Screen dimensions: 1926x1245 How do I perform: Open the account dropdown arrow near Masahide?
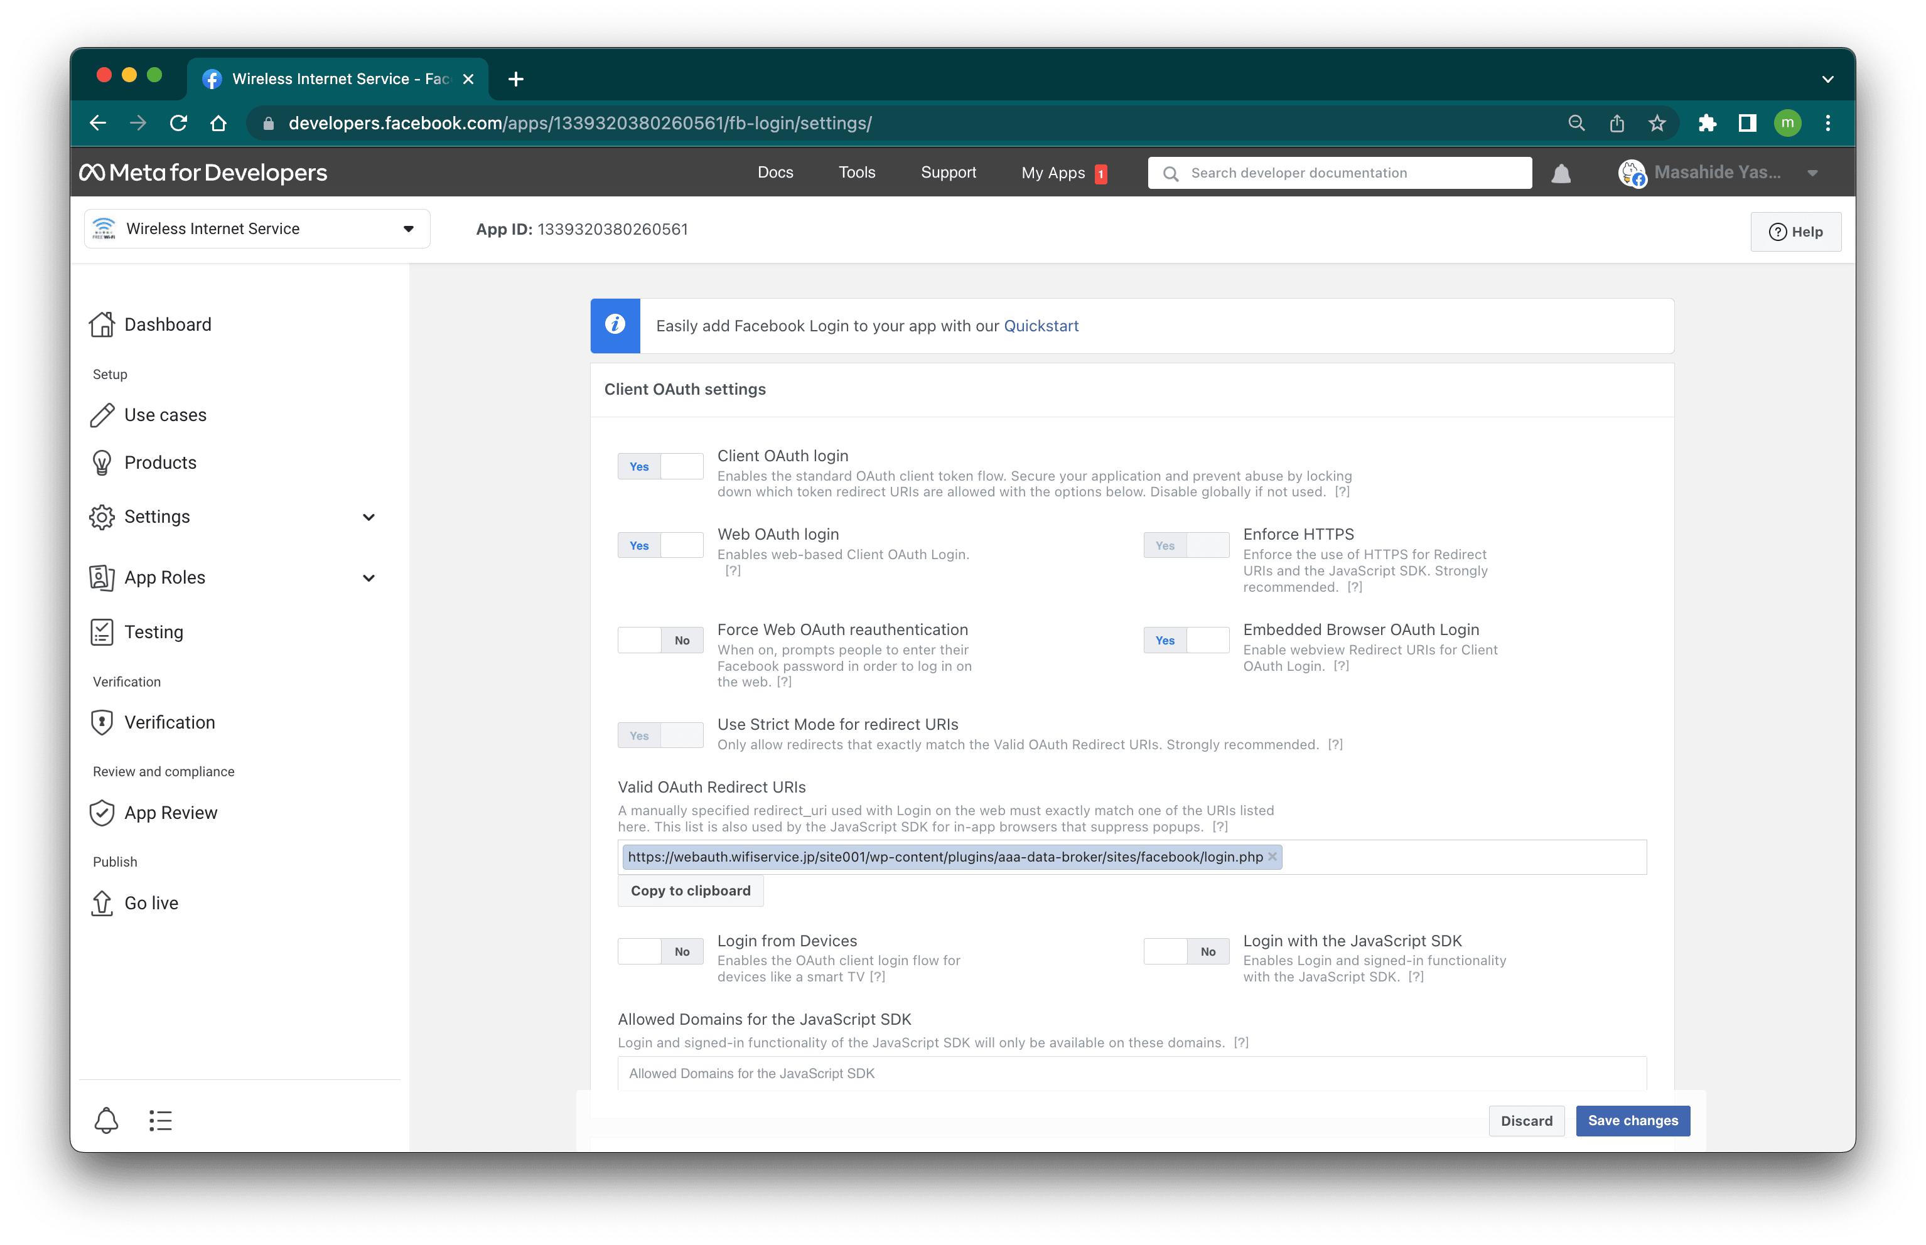pyautogui.click(x=1812, y=173)
